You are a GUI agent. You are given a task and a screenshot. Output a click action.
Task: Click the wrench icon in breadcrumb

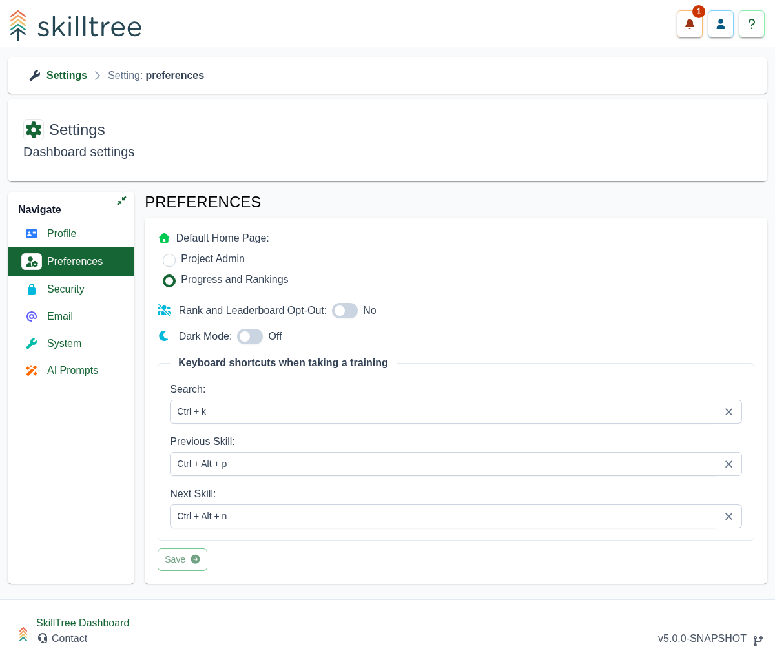pos(35,76)
